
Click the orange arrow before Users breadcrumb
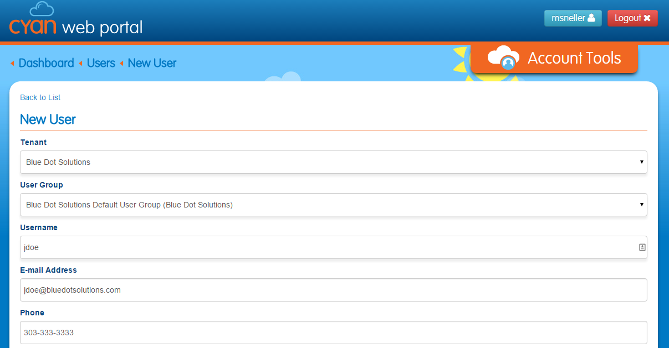click(x=81, y=63)
